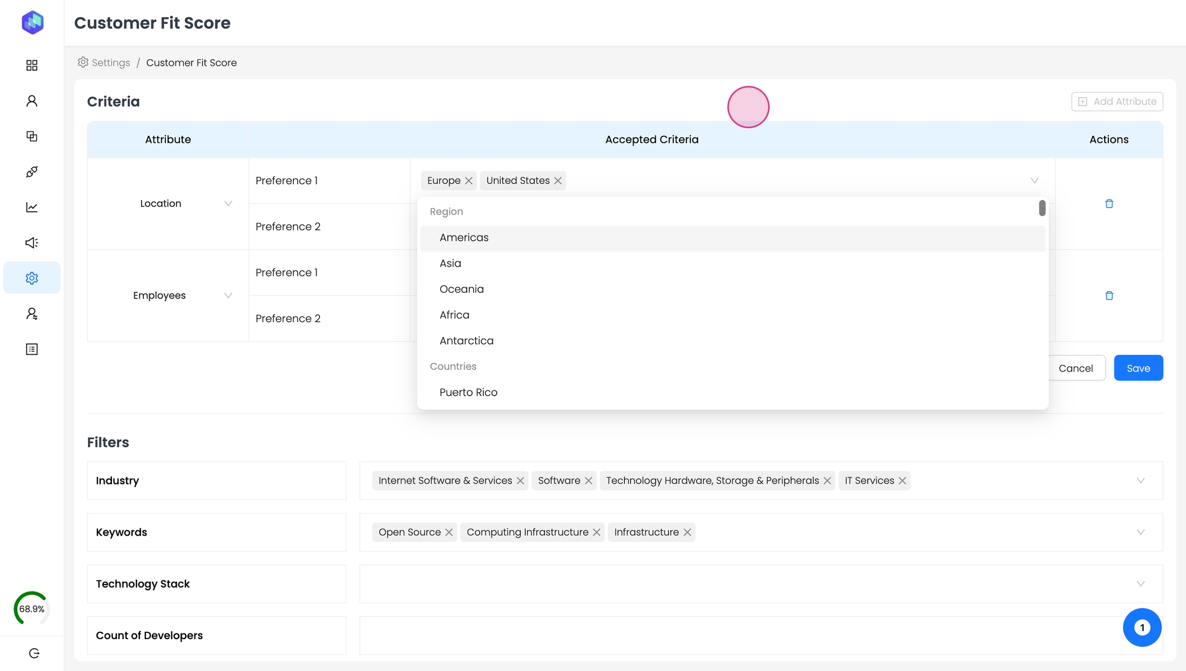Open the person profile sidebar icon

tap(32, 101)
